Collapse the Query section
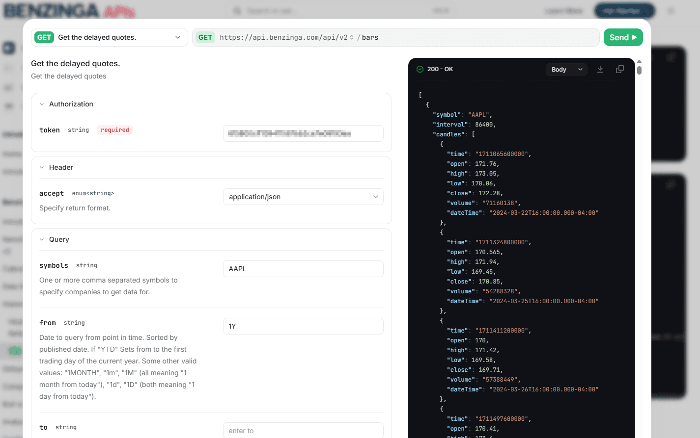The width and height of the screenshot is (700, 438). pos(42,239)
